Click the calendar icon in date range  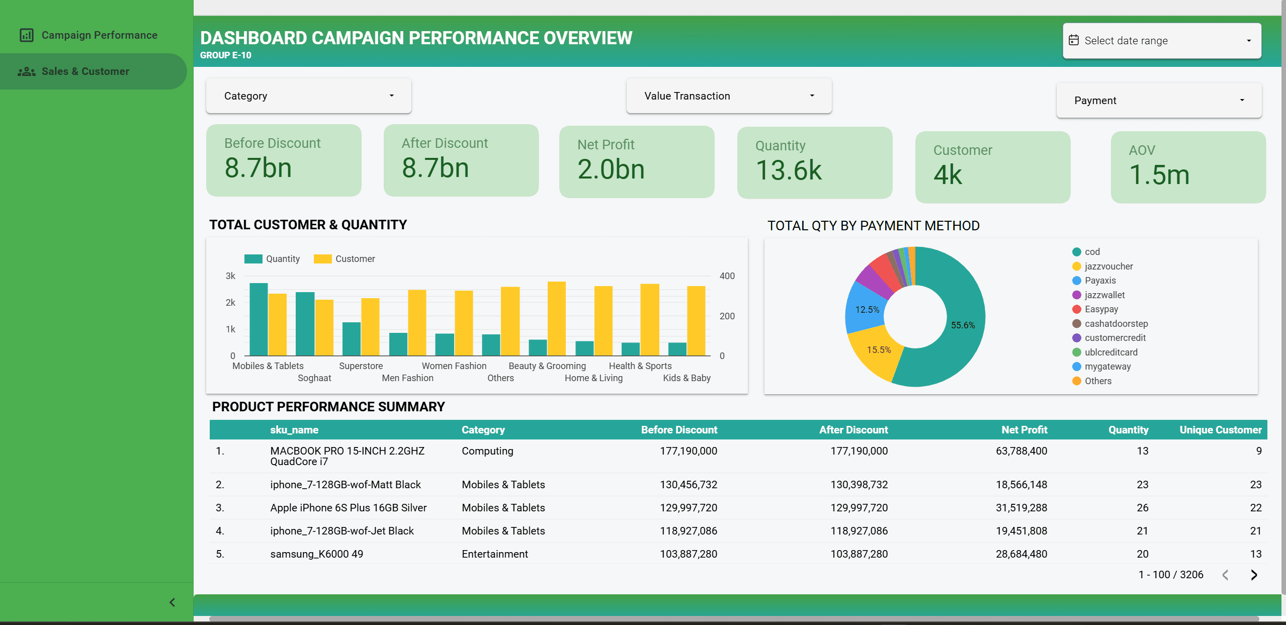coord(1074,40)
